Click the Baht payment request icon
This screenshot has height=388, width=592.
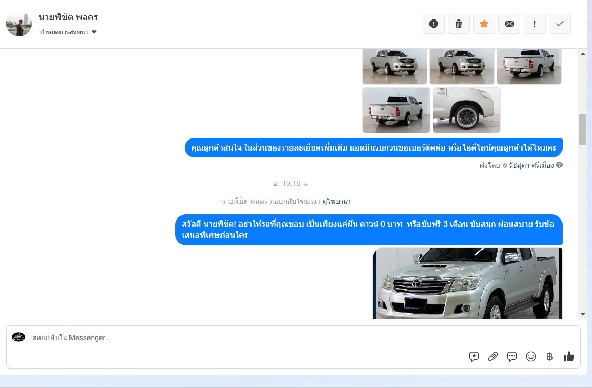pyautogui.click(x=550, y=356)
